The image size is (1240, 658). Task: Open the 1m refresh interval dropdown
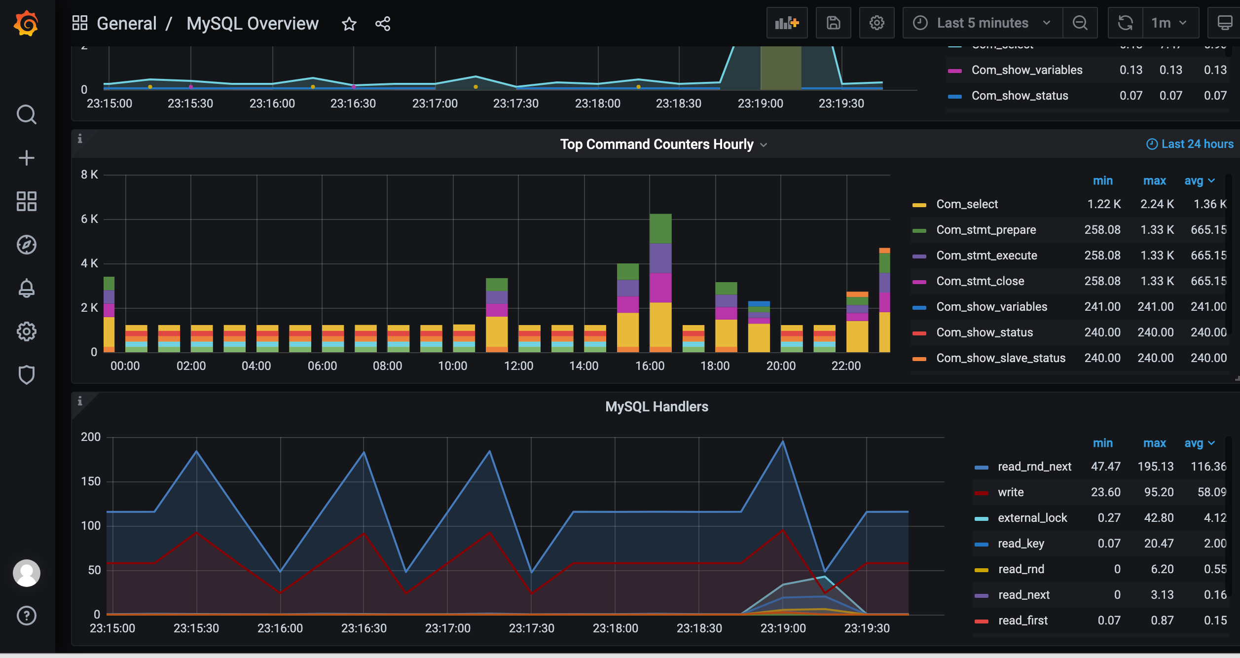[1170, 23]
